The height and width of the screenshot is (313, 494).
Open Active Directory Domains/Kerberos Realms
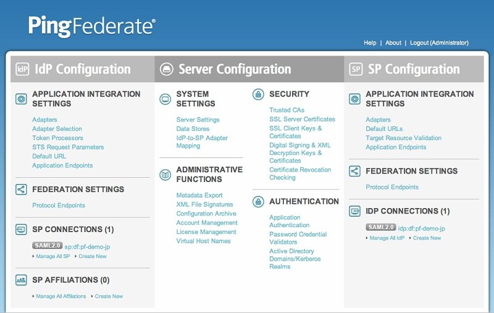(x=295, y=259)
